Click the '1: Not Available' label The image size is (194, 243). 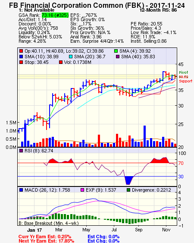37,10
